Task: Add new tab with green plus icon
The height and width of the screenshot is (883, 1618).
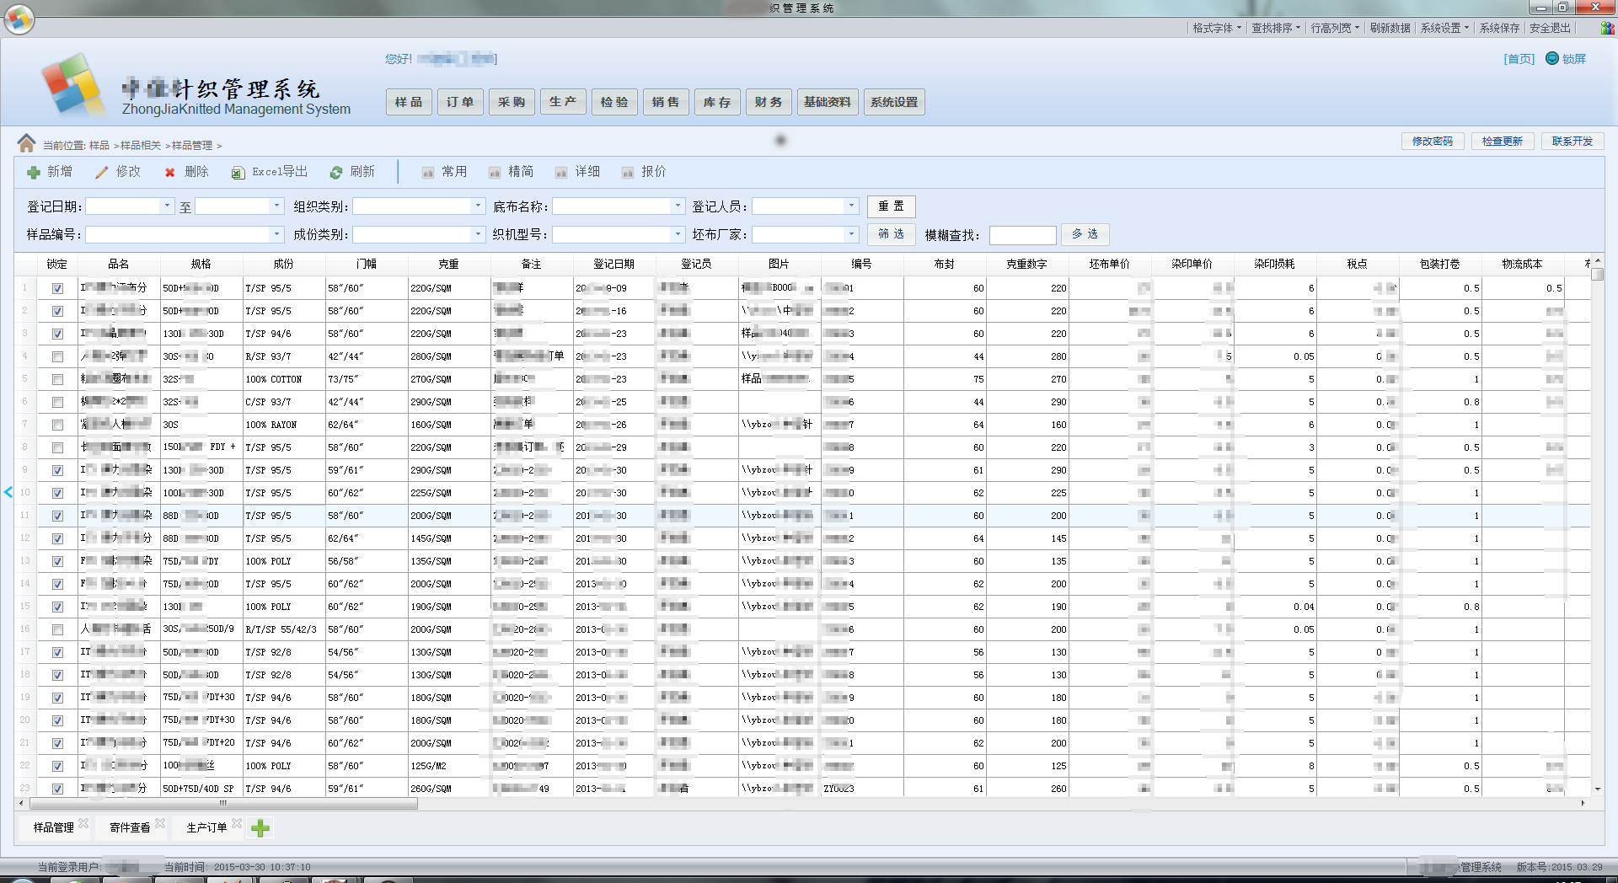Action: click(260, 828)
